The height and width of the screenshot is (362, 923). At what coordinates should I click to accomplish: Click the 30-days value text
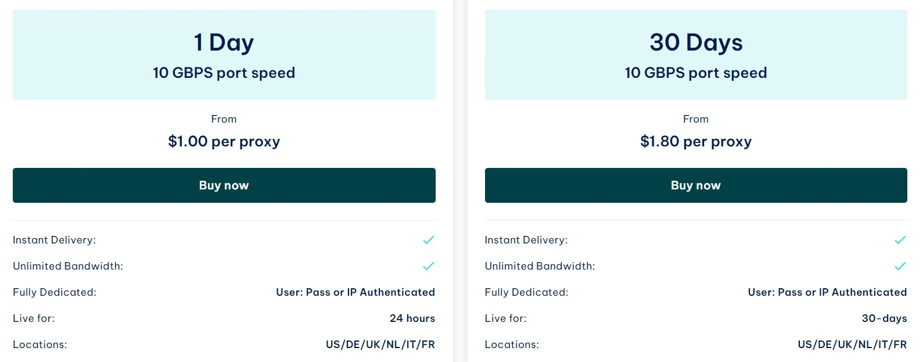click(884, 318)
